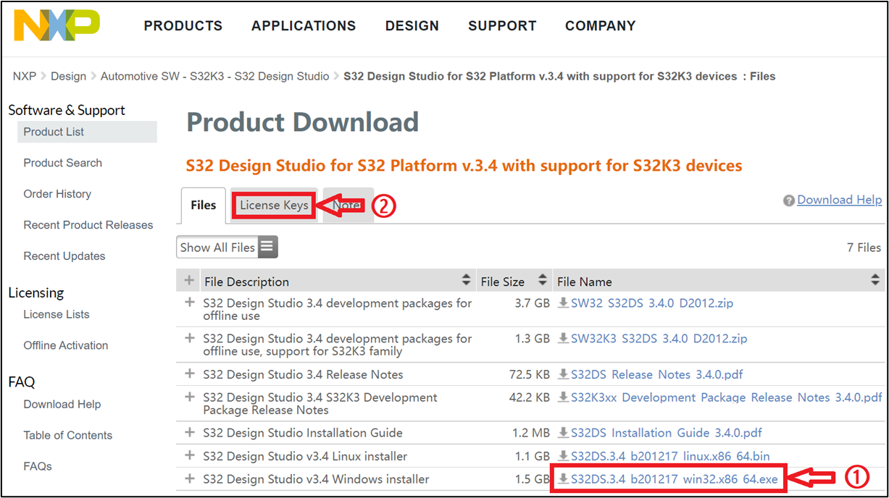Open Recent Product Releases

point(88,225)
